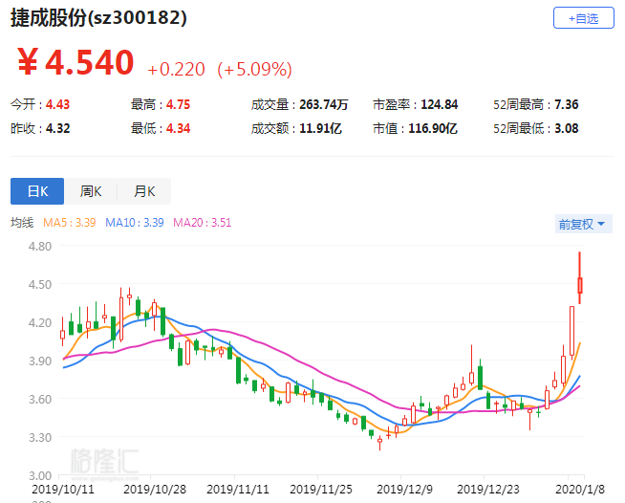Click the 2019/10/28 date label on the axis
625x503 pixels.
[155, 489]
